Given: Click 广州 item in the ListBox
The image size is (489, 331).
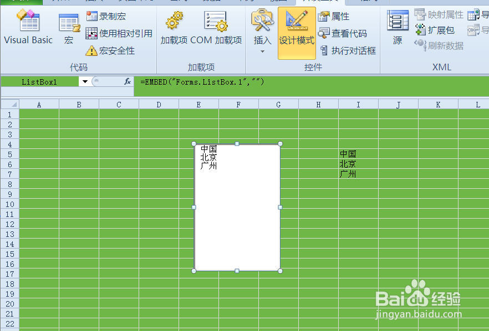Looking at the screenshot, I should coord(208,165).
